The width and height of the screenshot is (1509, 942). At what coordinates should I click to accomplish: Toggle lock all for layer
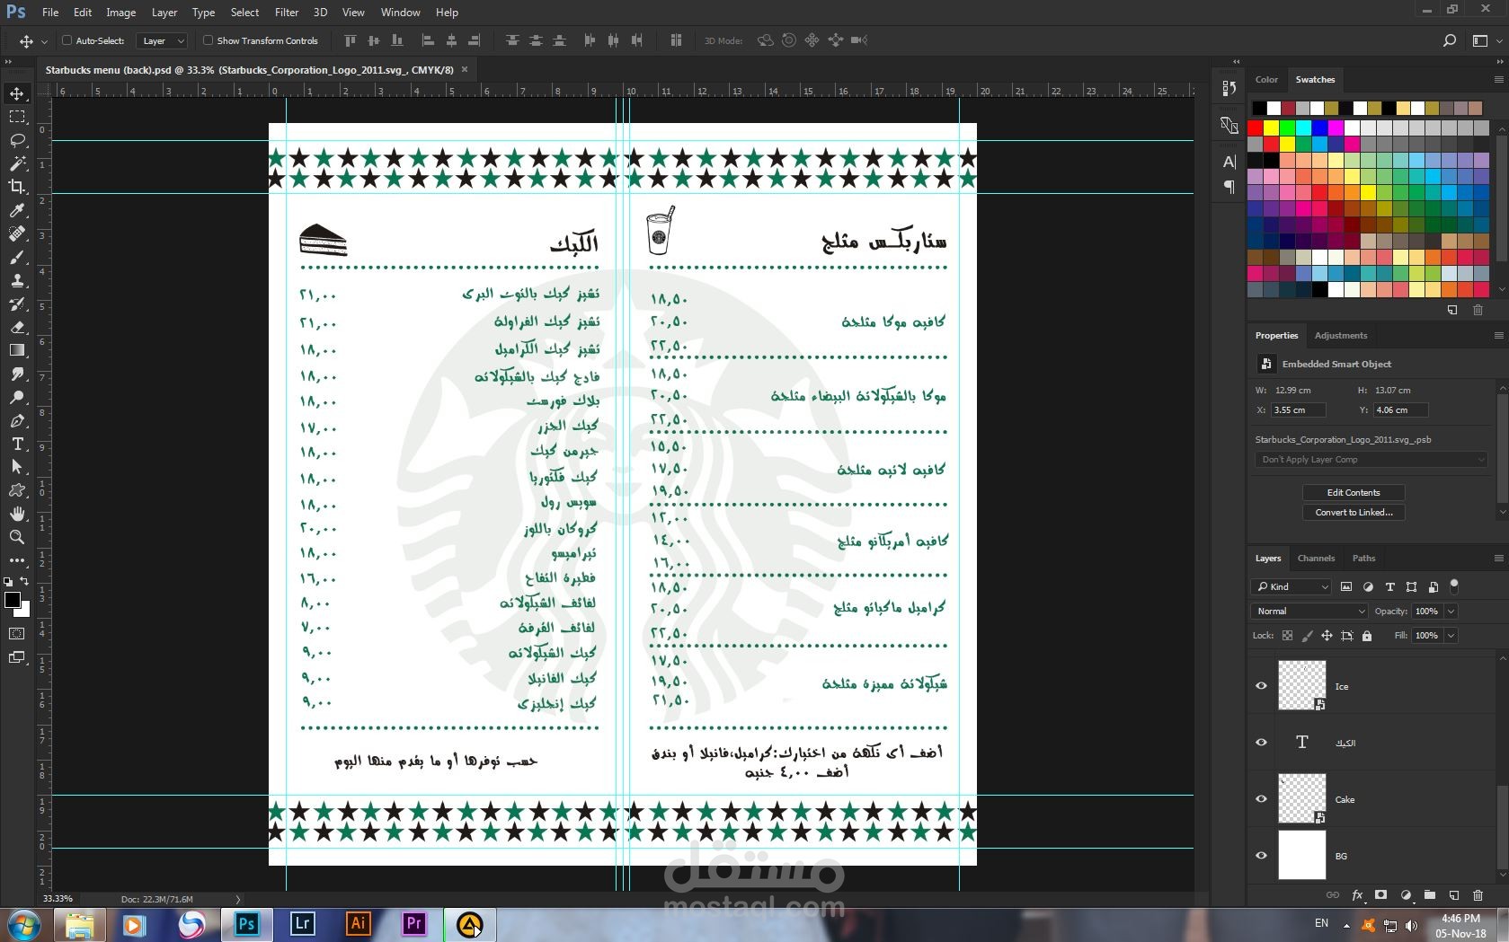pos(1367,636)
